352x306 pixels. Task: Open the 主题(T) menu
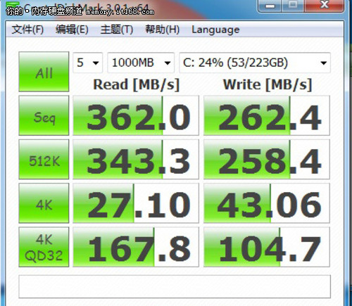(117, 30)
